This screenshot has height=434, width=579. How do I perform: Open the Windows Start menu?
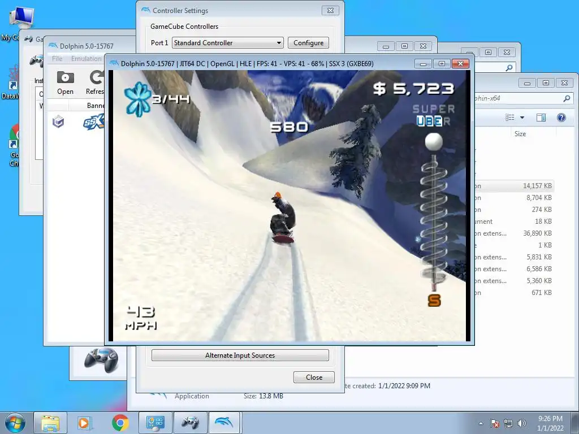pyautogui.click(x=15, y=423)
